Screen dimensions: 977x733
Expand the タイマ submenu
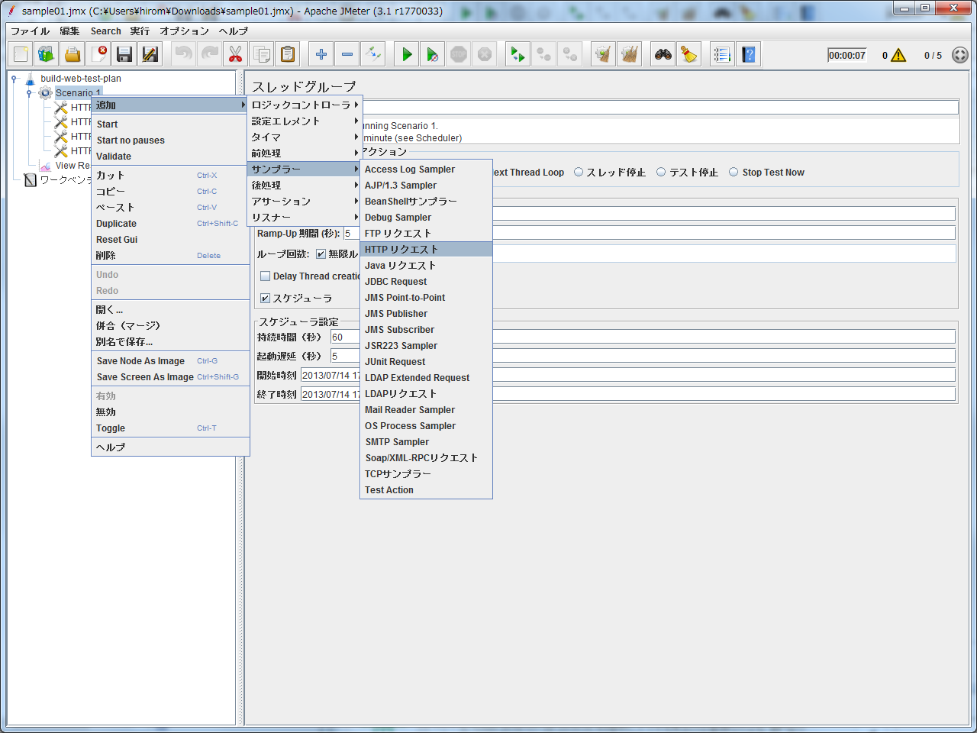[305, 137]
